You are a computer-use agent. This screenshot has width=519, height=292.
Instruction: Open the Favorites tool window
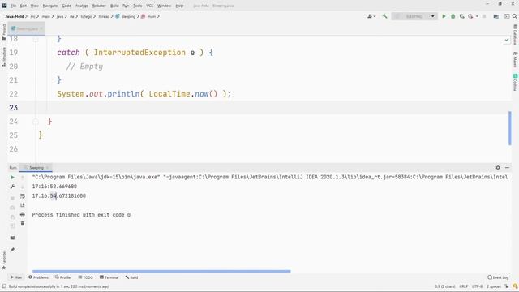point(4,260)
